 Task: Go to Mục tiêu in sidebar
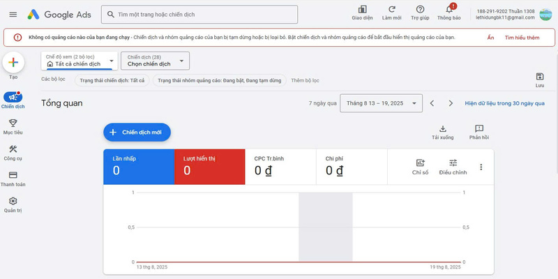tap(13, 126)
